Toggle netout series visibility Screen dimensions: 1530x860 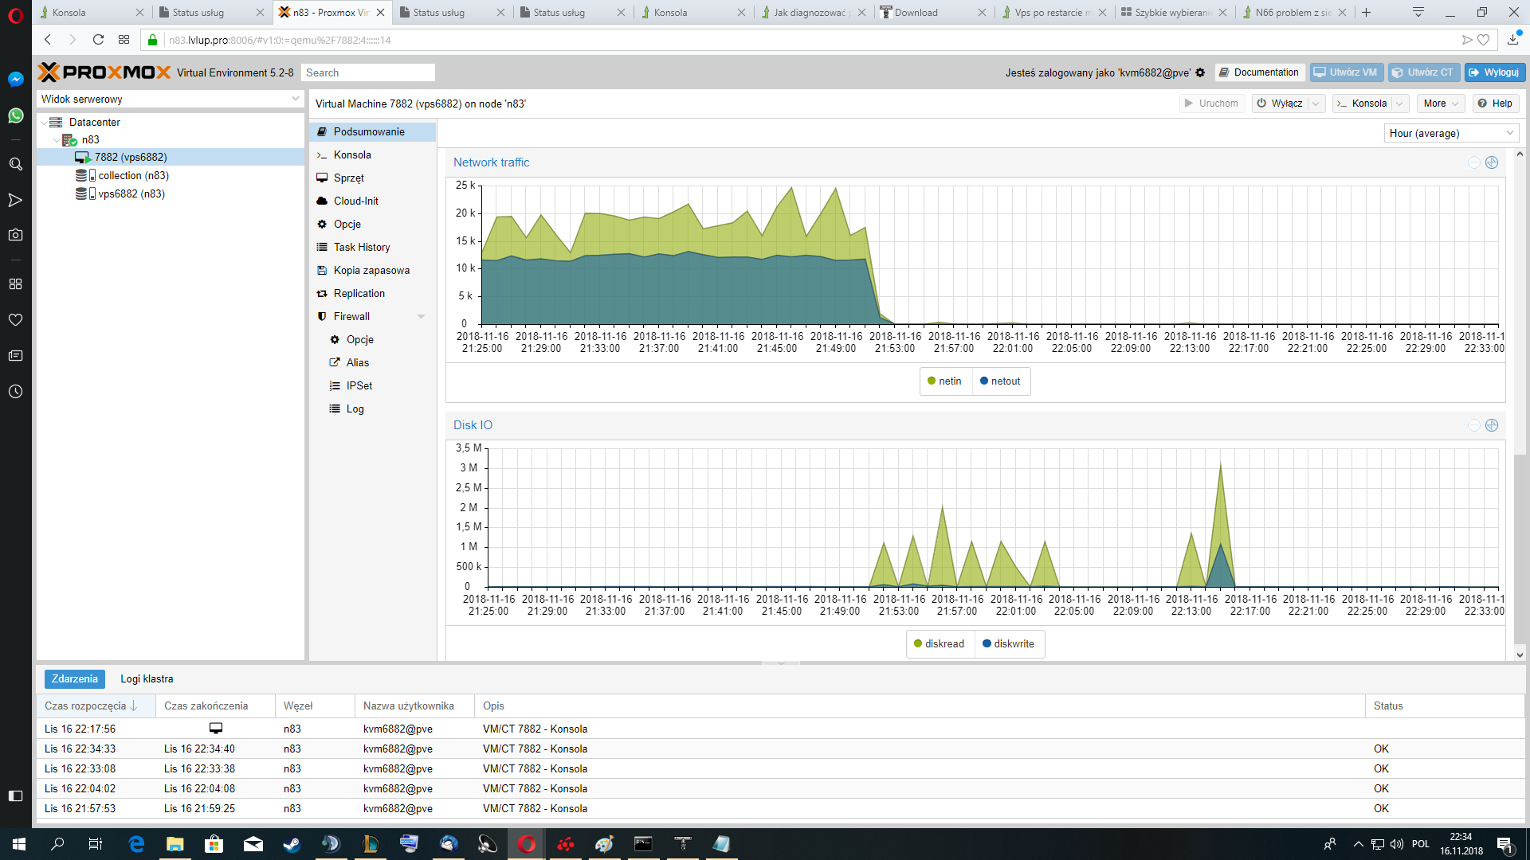(x=1000, y=381)
